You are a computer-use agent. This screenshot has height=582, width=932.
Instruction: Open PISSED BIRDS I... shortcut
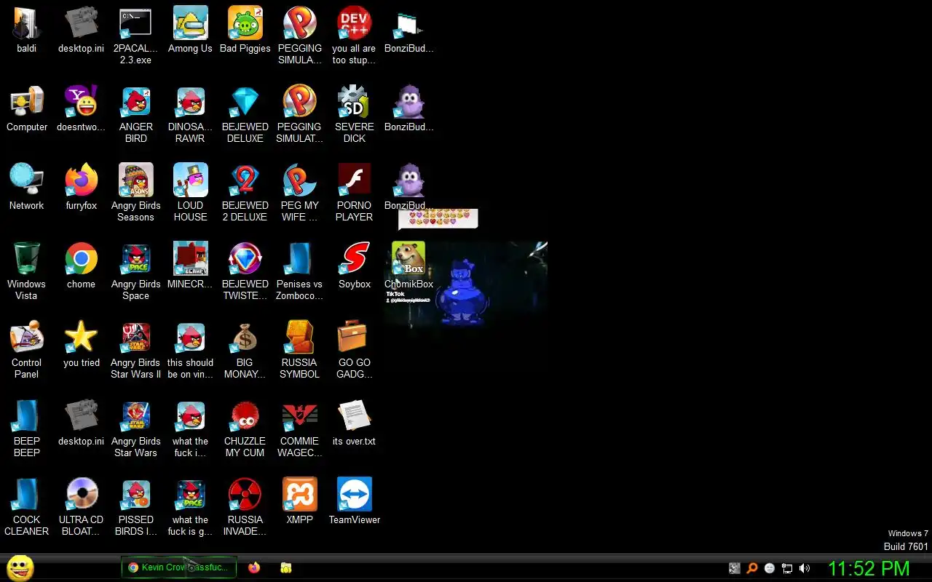(135, 495)
